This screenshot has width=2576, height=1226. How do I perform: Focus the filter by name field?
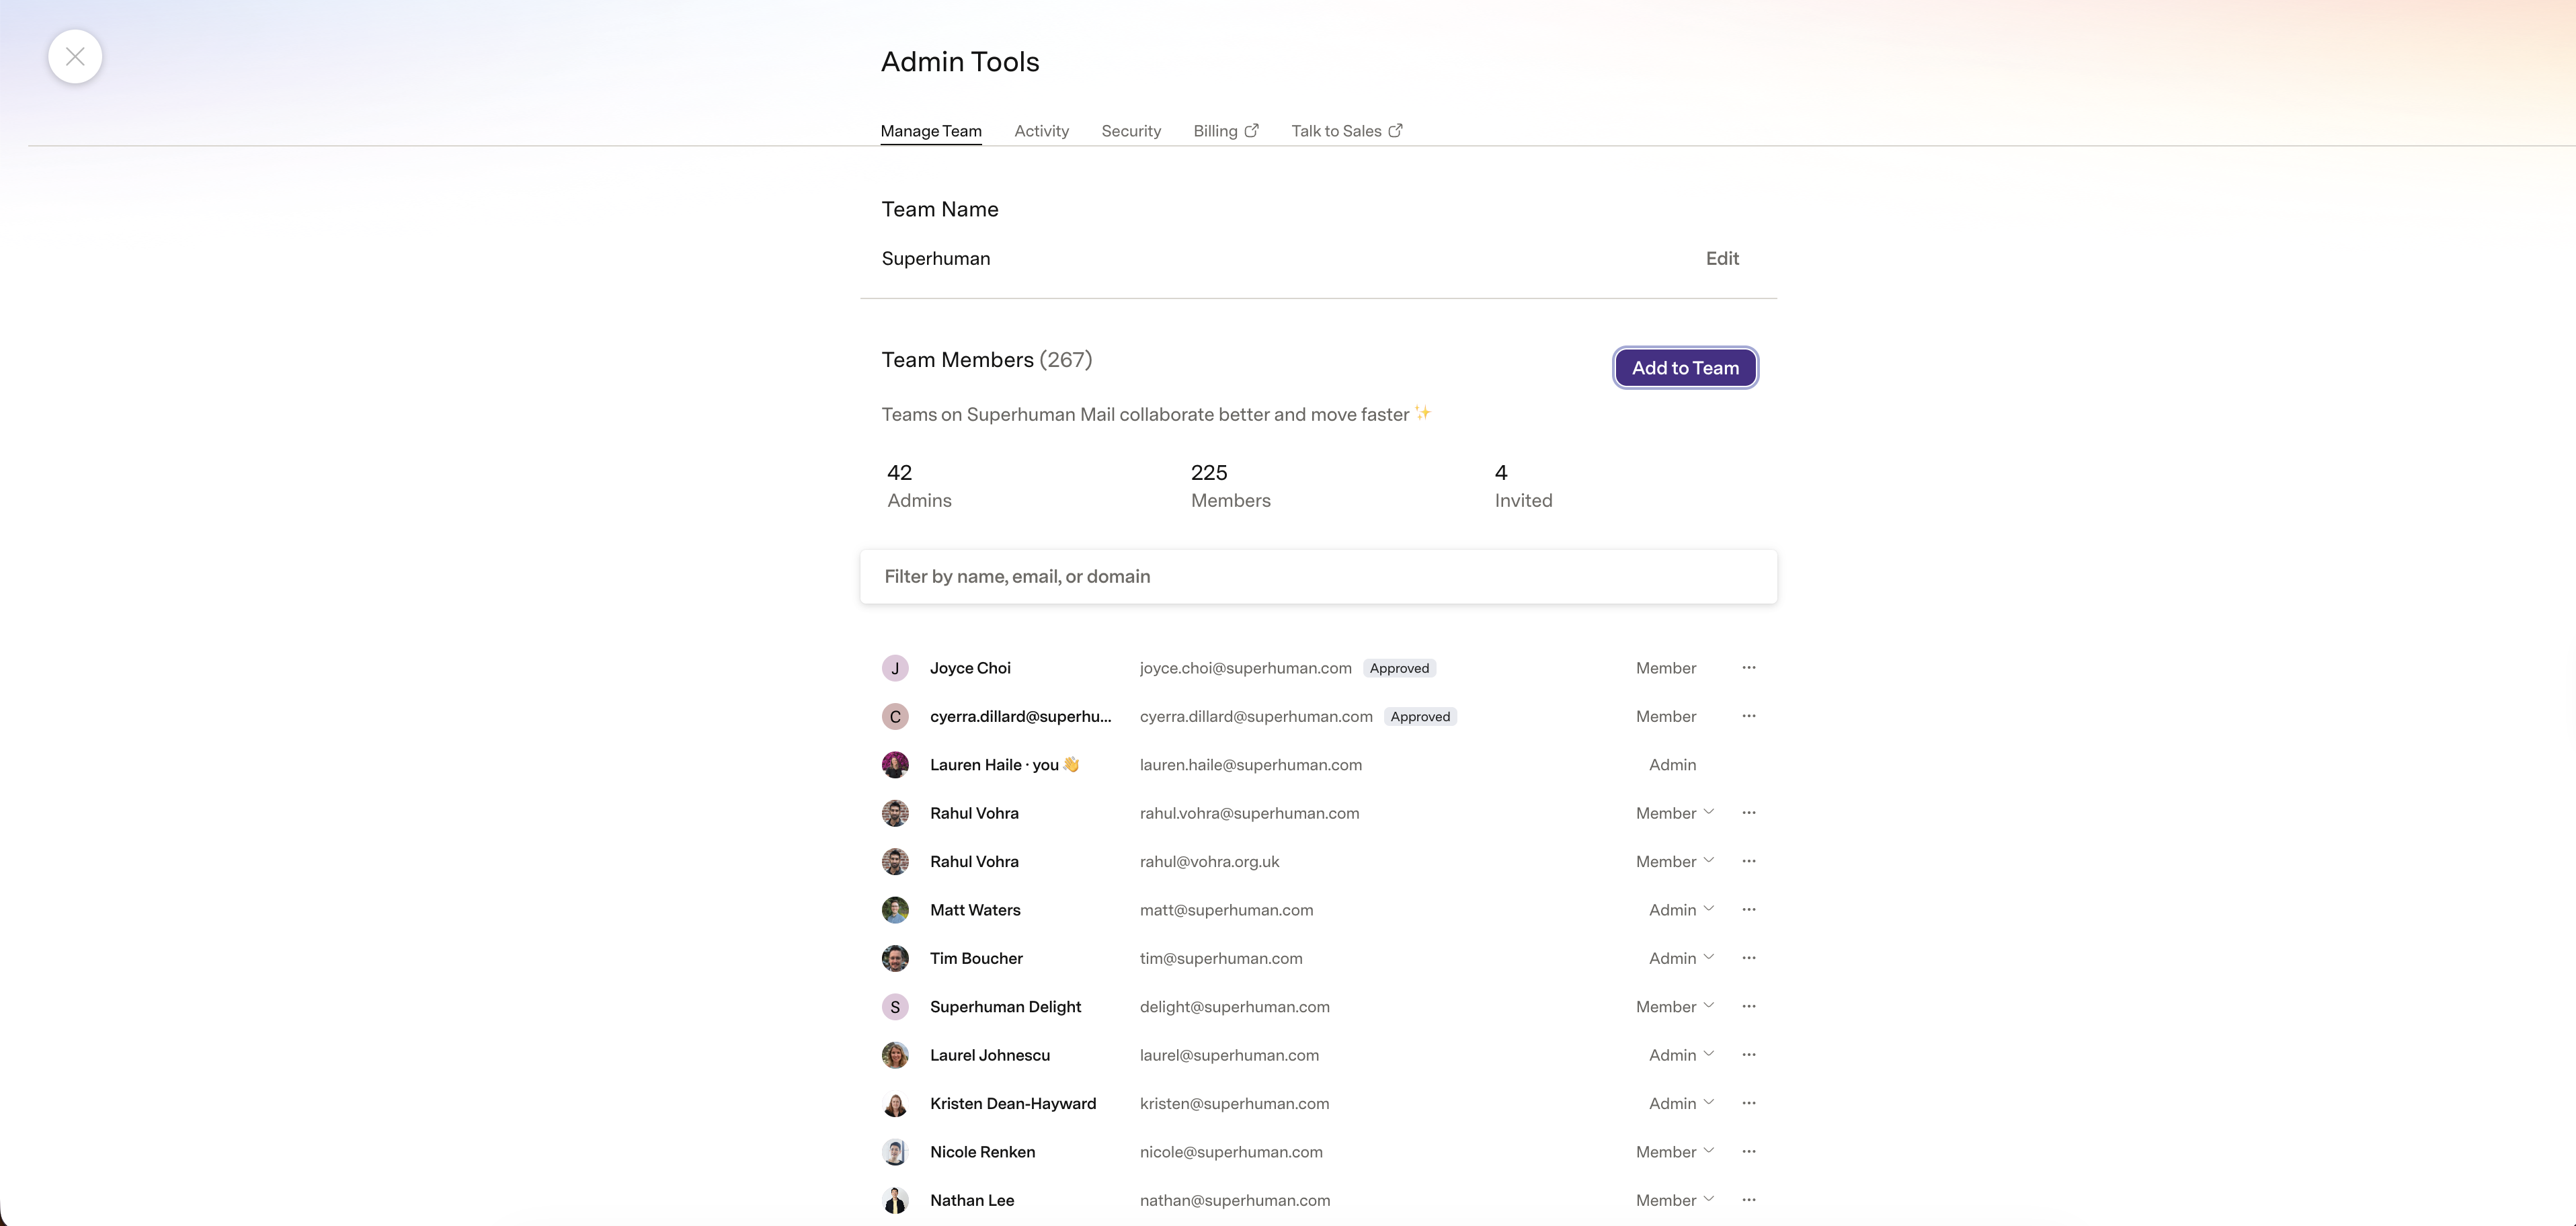pos(1318,576)
